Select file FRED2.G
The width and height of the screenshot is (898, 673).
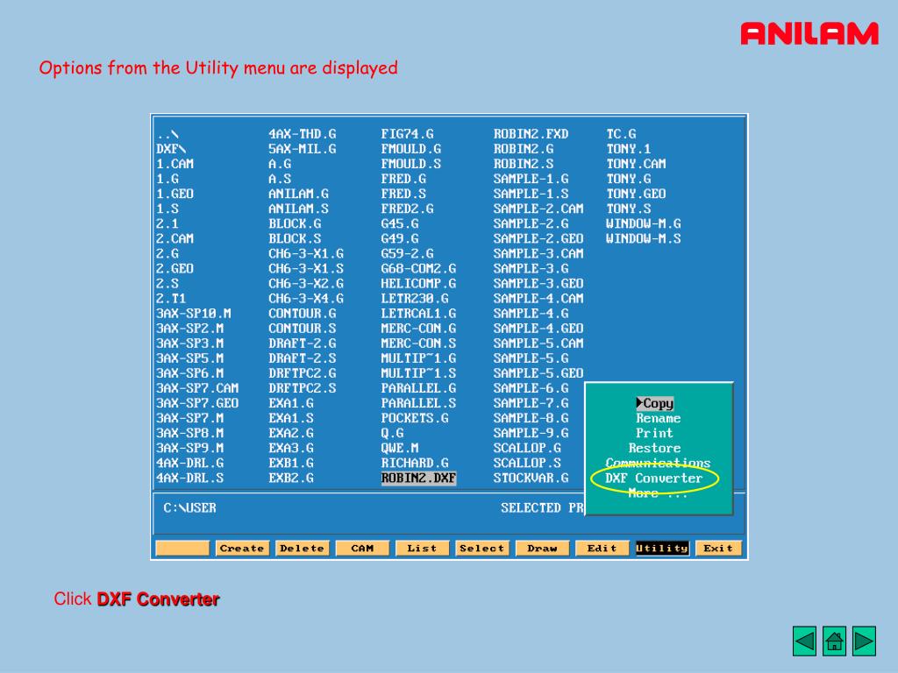pos(407,209)
